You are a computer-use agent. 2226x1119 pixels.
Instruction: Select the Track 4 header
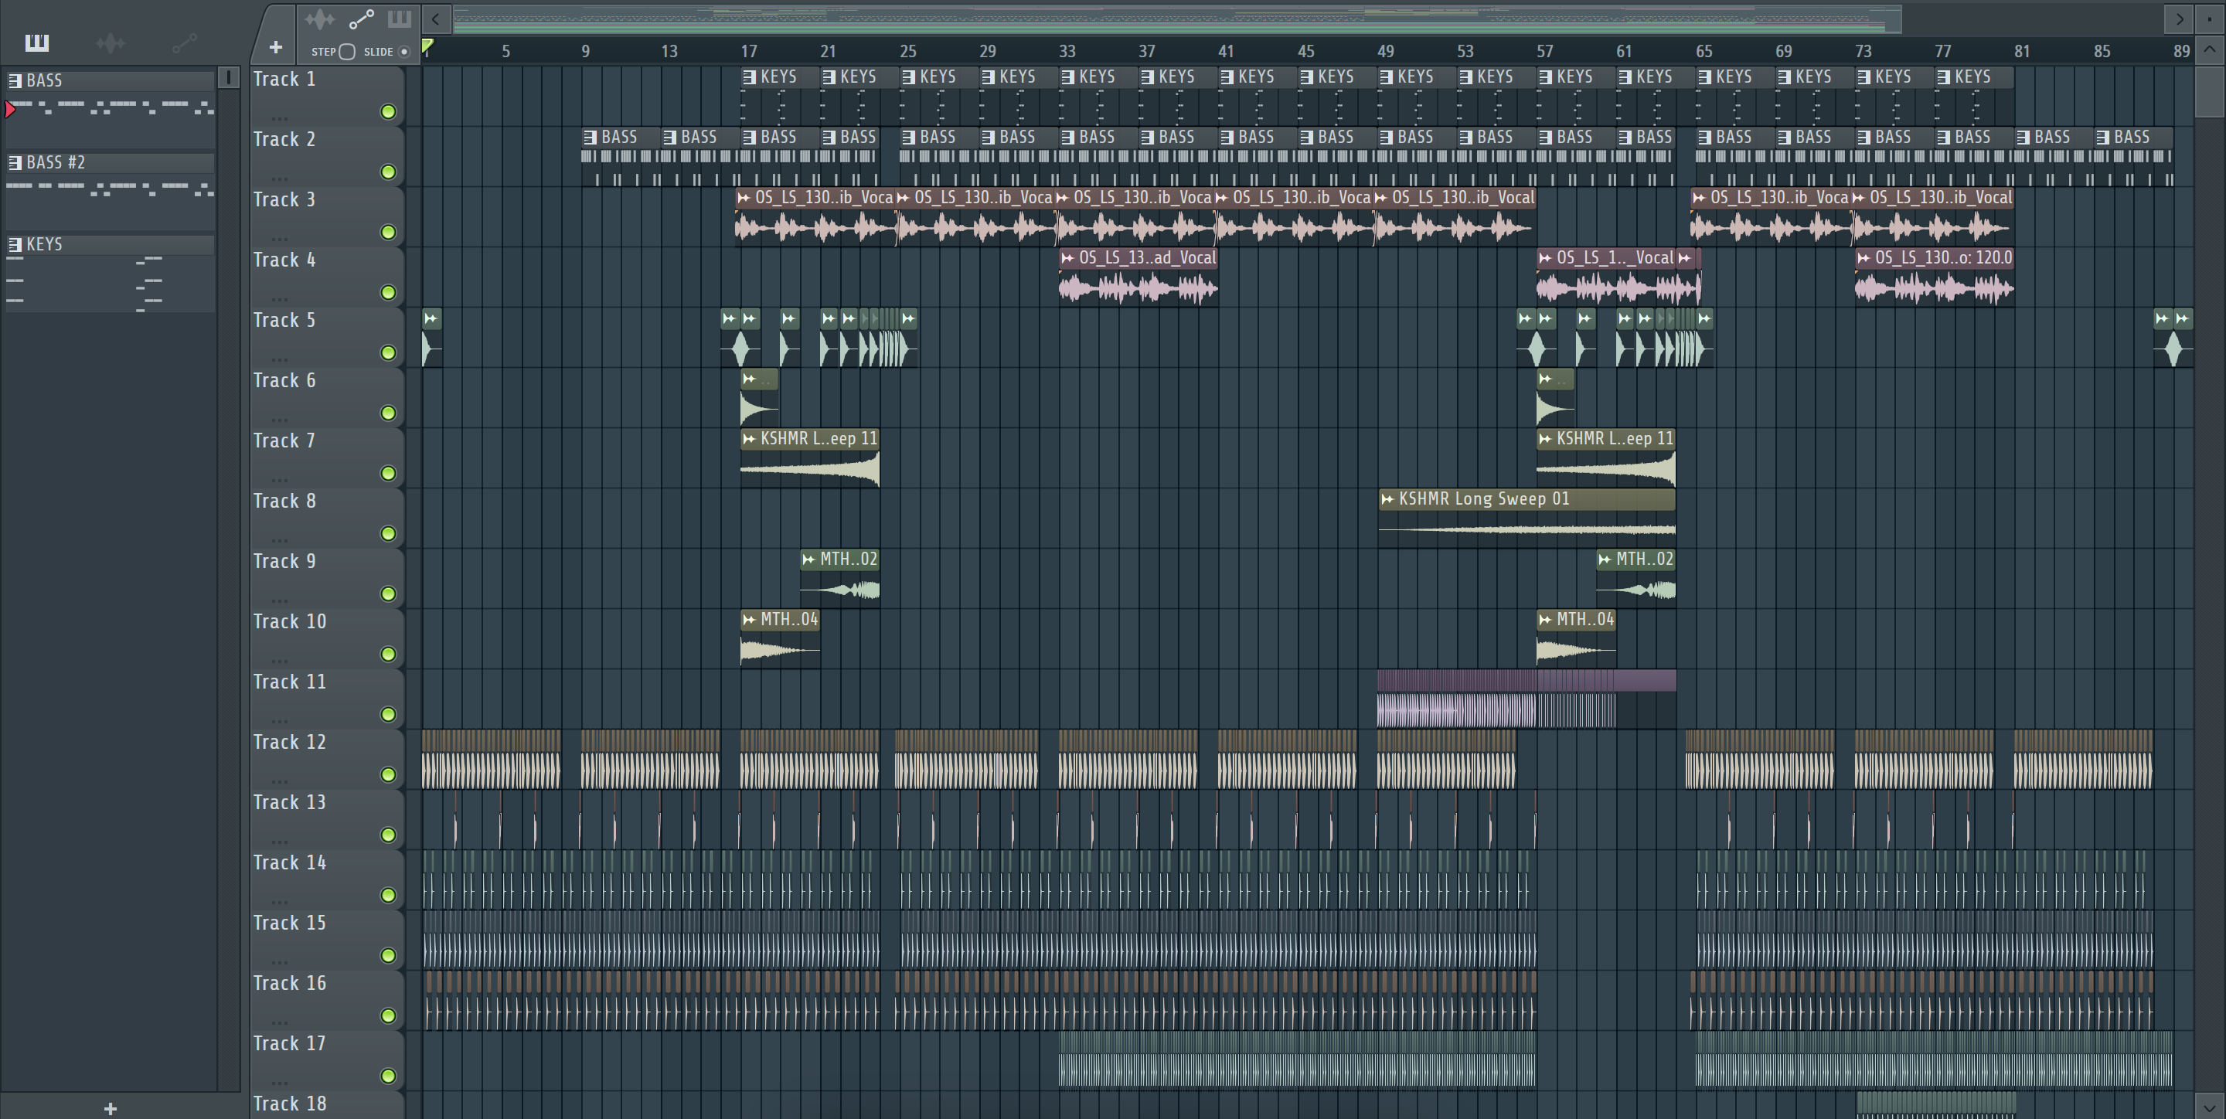[327, 277]
